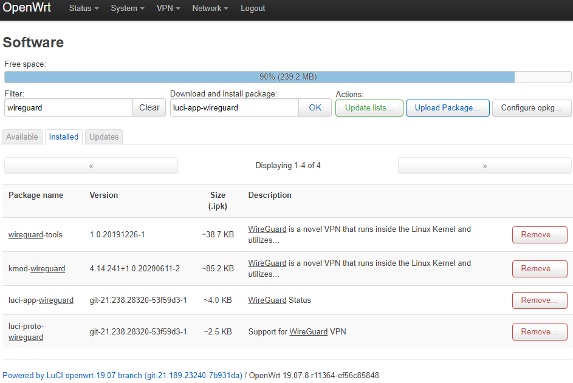The height and width of the screenshot is (383, 573).
Task: Expand the System menu
Action: (128, 8)
